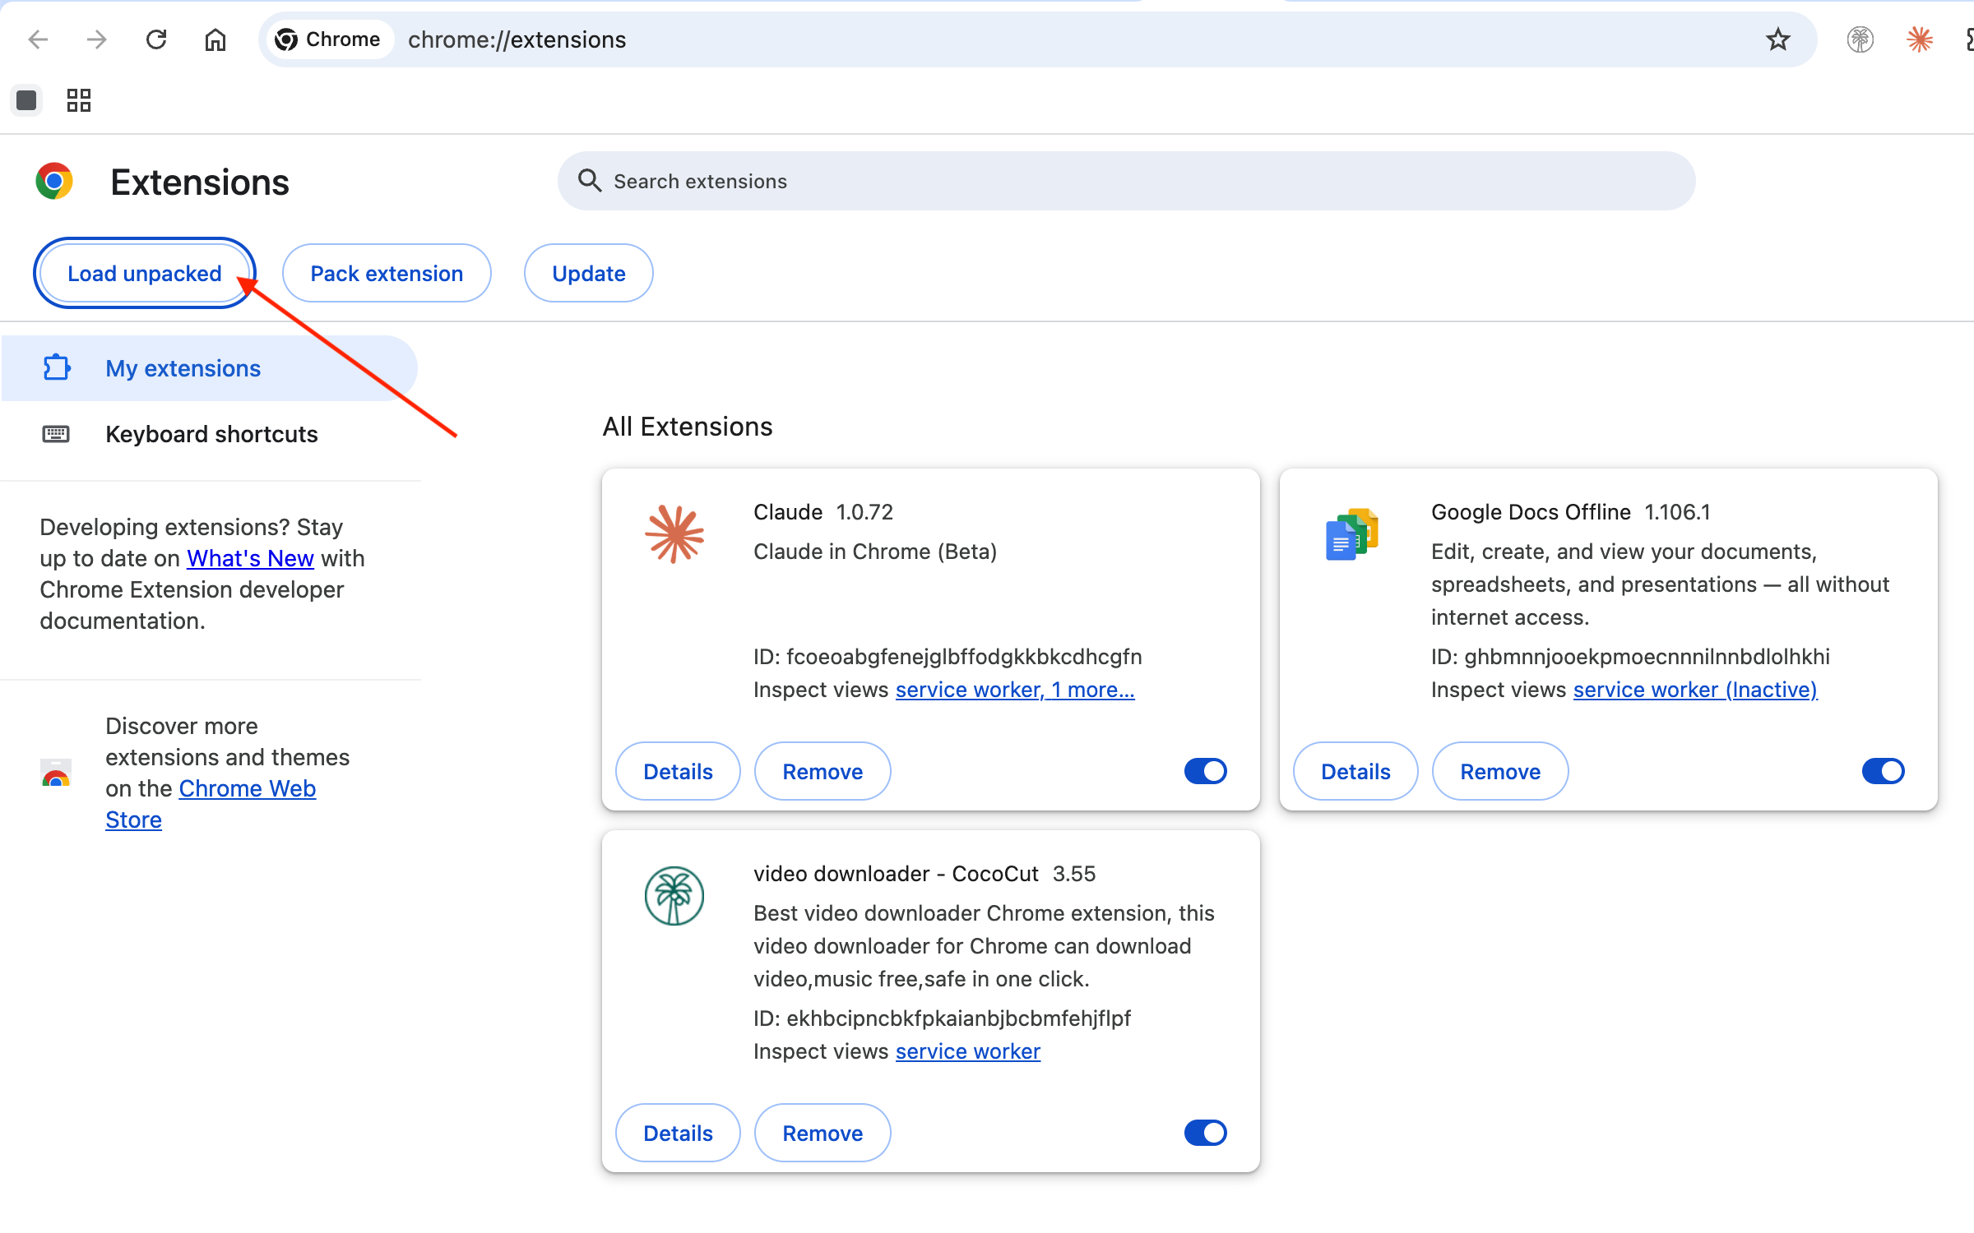Click the Chrome logo beside Extensions
This screenshot has width=1974, height=1233.
tap(54, 182)
